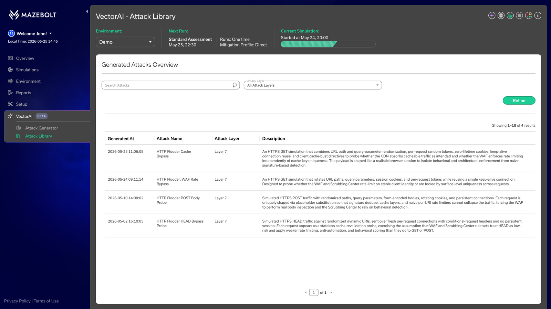Click timestamp 2026-05-24 09:11:14
This screenshot has height=309, width=551.
point(125,179)
